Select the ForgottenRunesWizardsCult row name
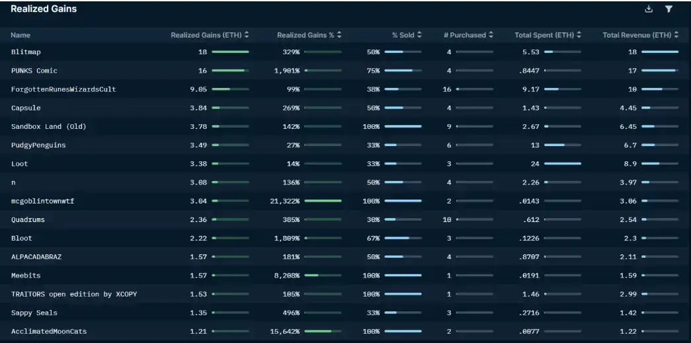 click(63, 89)
